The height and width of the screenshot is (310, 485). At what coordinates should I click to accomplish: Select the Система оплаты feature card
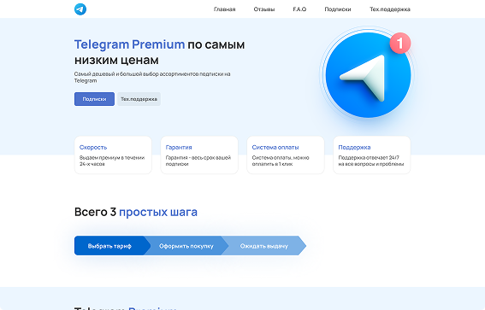tap(286, 155)
